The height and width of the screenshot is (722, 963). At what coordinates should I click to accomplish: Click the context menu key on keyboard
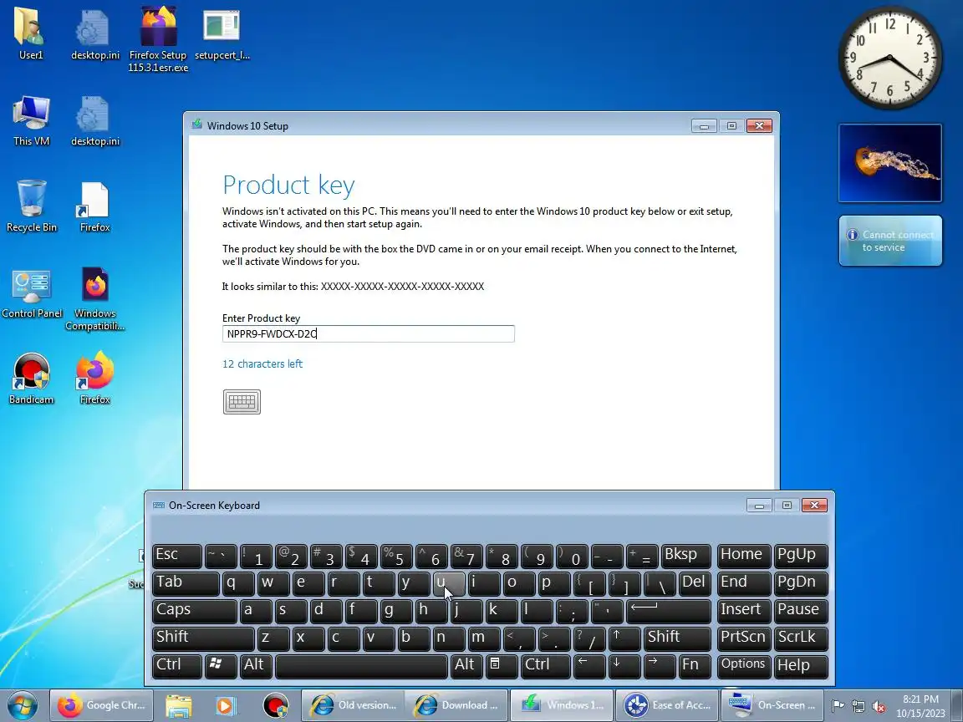[502, 666]
